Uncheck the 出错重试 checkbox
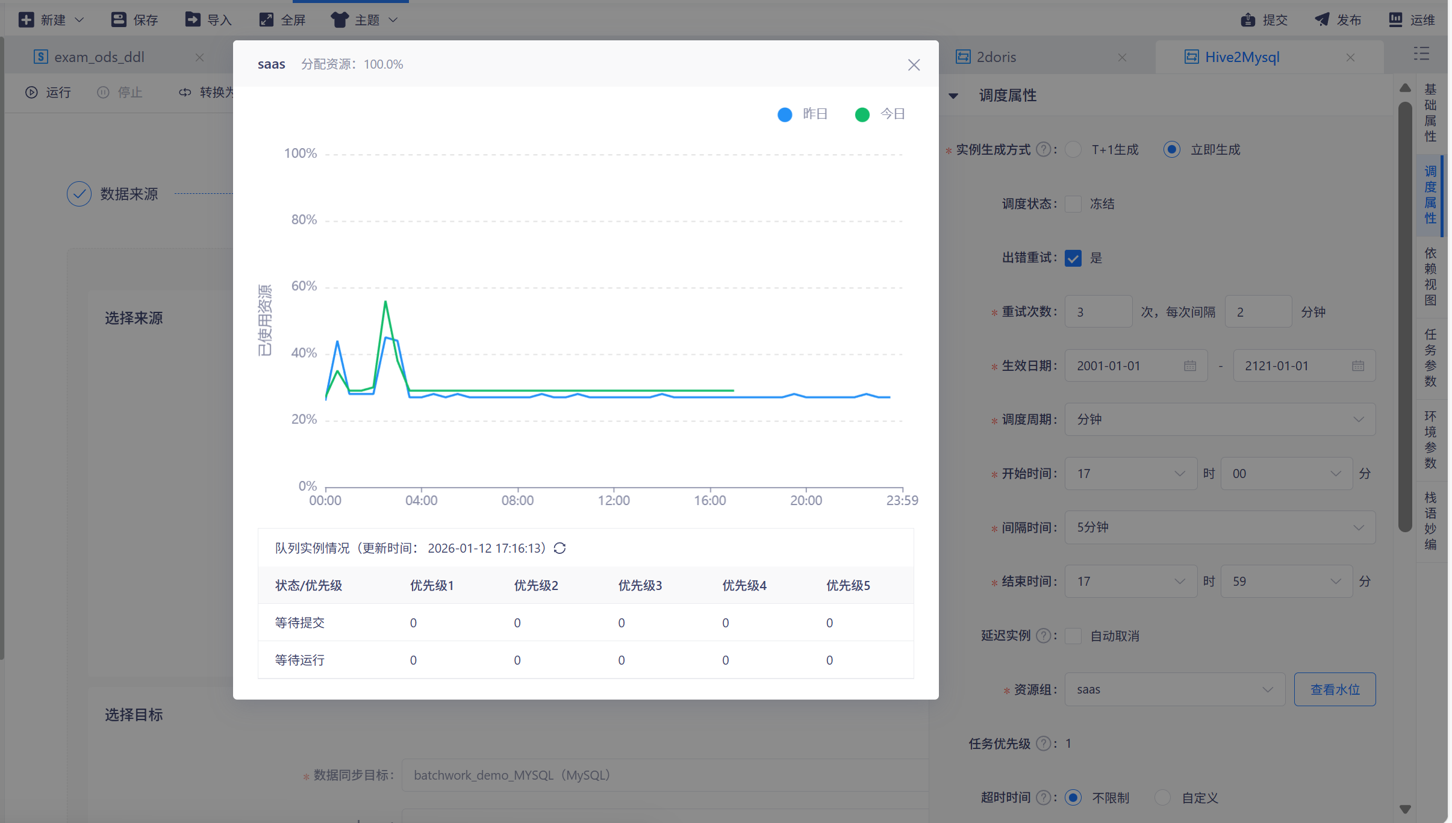 [1073, 258]
